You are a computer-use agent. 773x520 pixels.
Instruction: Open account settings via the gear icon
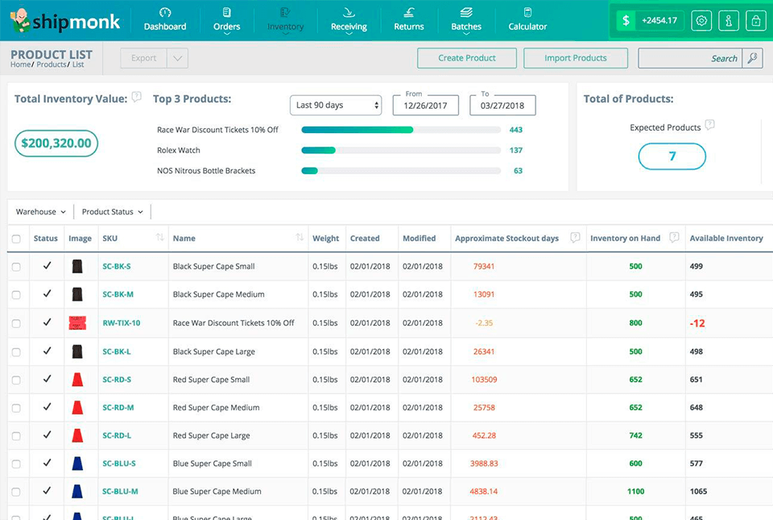coord(701,20)
